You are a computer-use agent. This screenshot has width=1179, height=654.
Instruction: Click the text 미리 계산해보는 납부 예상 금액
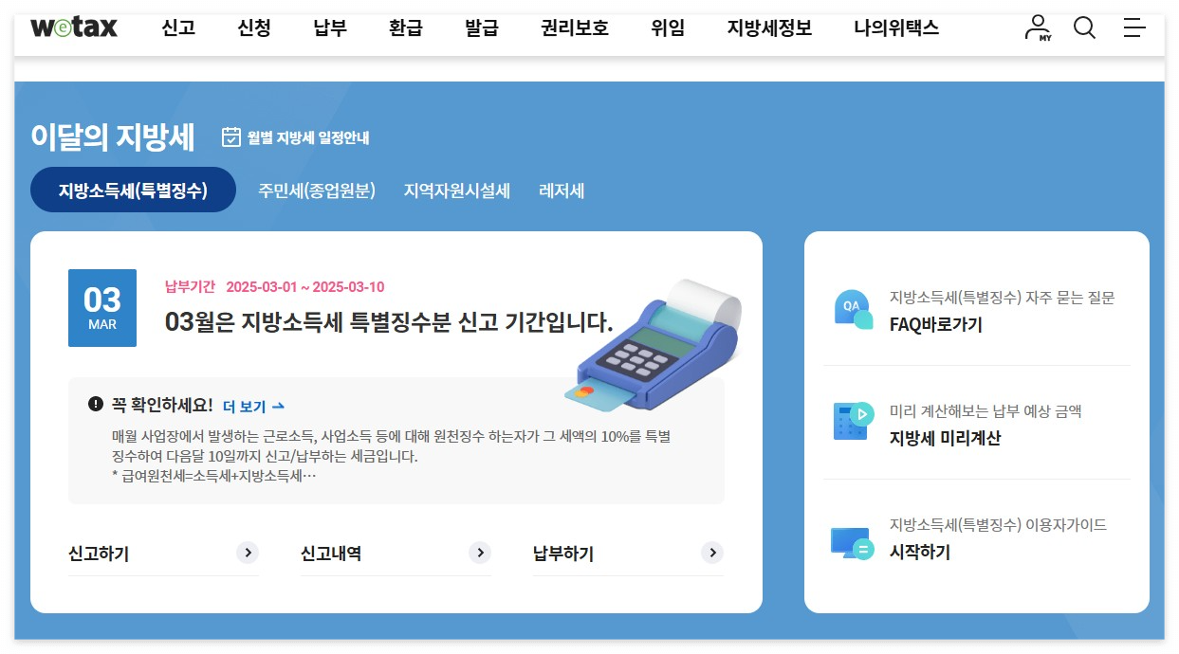[986, 411]
